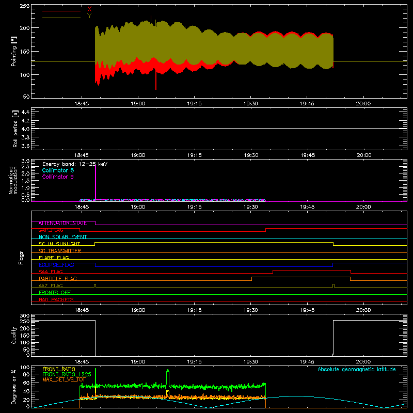Click the green FRONT_RATIO_1225 bump after 19:00
Screen dimensions: 413x413
(x=168, y=377)
